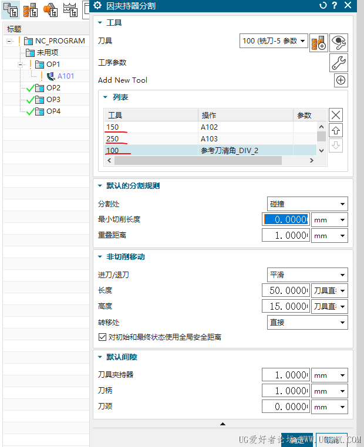The height and width of the screenshot is (447, 364).
Task: Collapse the 非切削移动 section
Action: 100,256
